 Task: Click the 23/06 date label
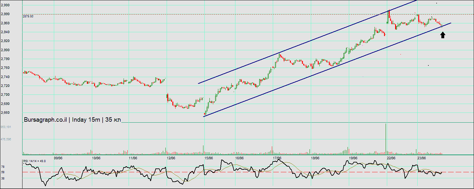coord(421,158)
